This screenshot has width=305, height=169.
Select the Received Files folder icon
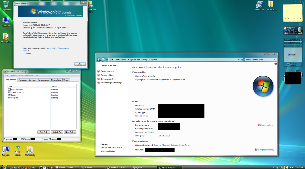coord(91,6)
